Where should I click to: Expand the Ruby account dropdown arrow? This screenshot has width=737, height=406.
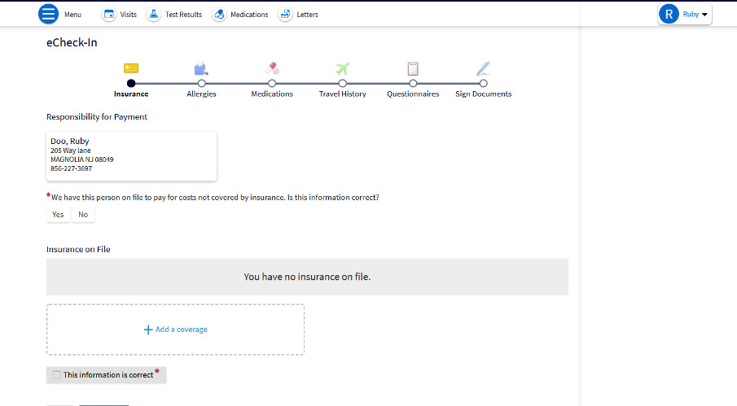coord(704,15)
